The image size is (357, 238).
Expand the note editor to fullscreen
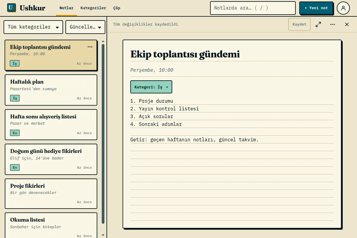pos(318,24)
